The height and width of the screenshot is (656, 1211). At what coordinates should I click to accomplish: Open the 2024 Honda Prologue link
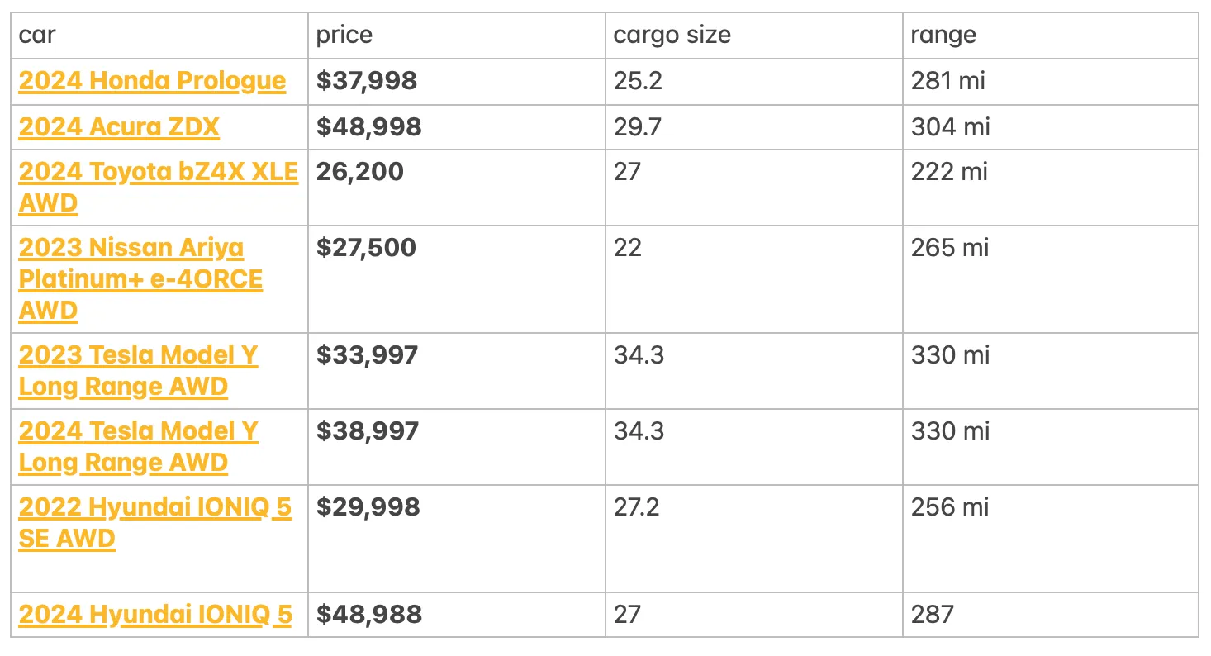tap(152, 81)
